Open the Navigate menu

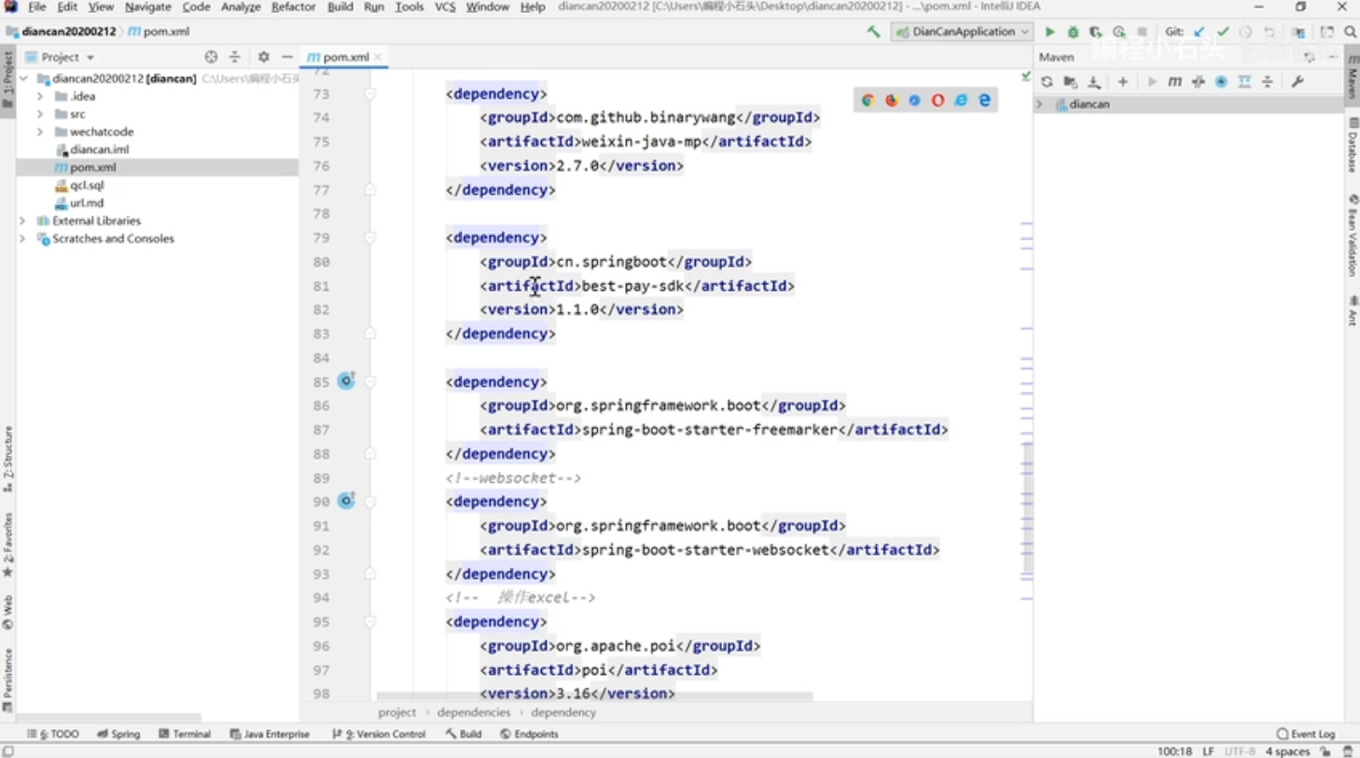(148, 7)
